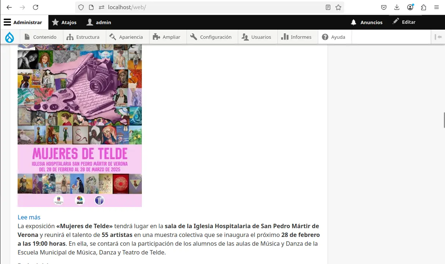445x264 pixels.
Task: Toggle reader view in the address bar
Action: (328, 7)
